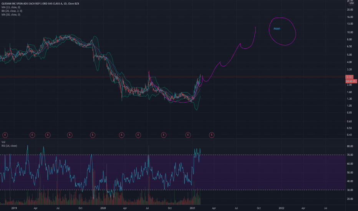Click the 60.00 RSI axis label
358x211 pixels.
(x=350, y=164)
